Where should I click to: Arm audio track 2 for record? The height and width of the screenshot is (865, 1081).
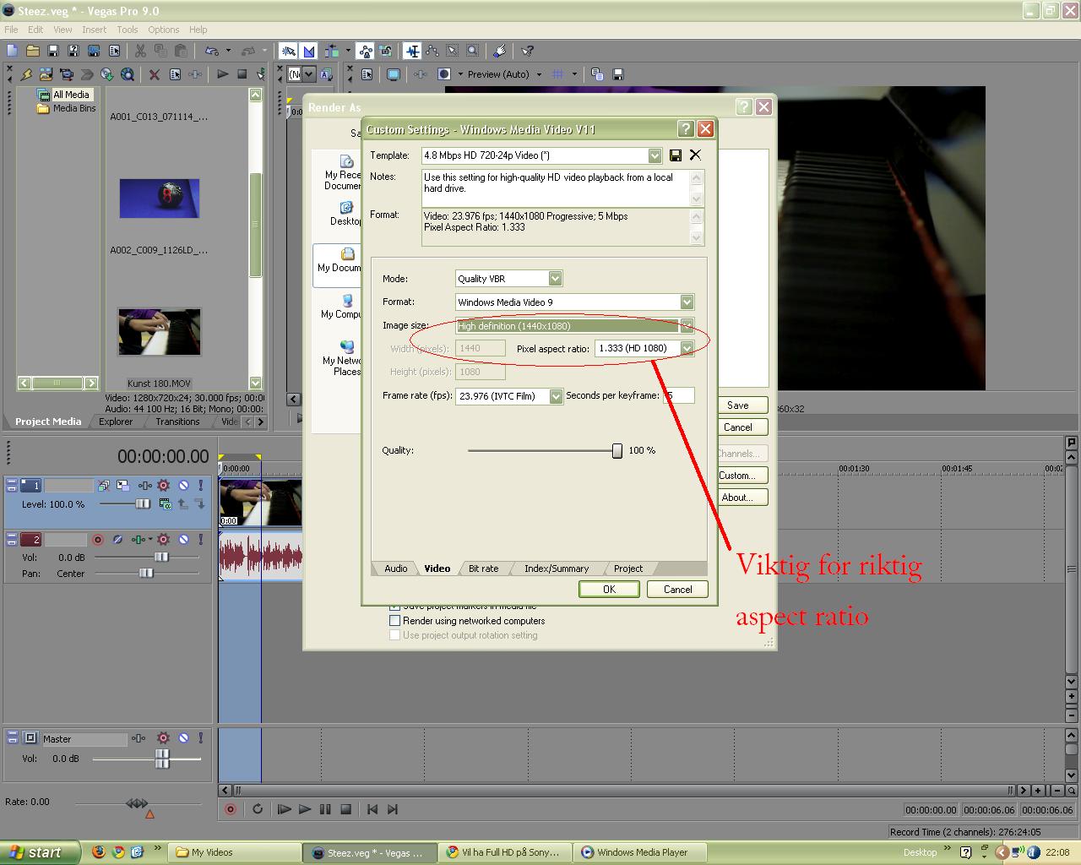tap(97, 540)
